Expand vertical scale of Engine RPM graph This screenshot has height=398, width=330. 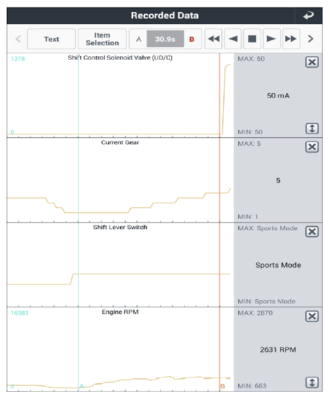tap(312, 382)
